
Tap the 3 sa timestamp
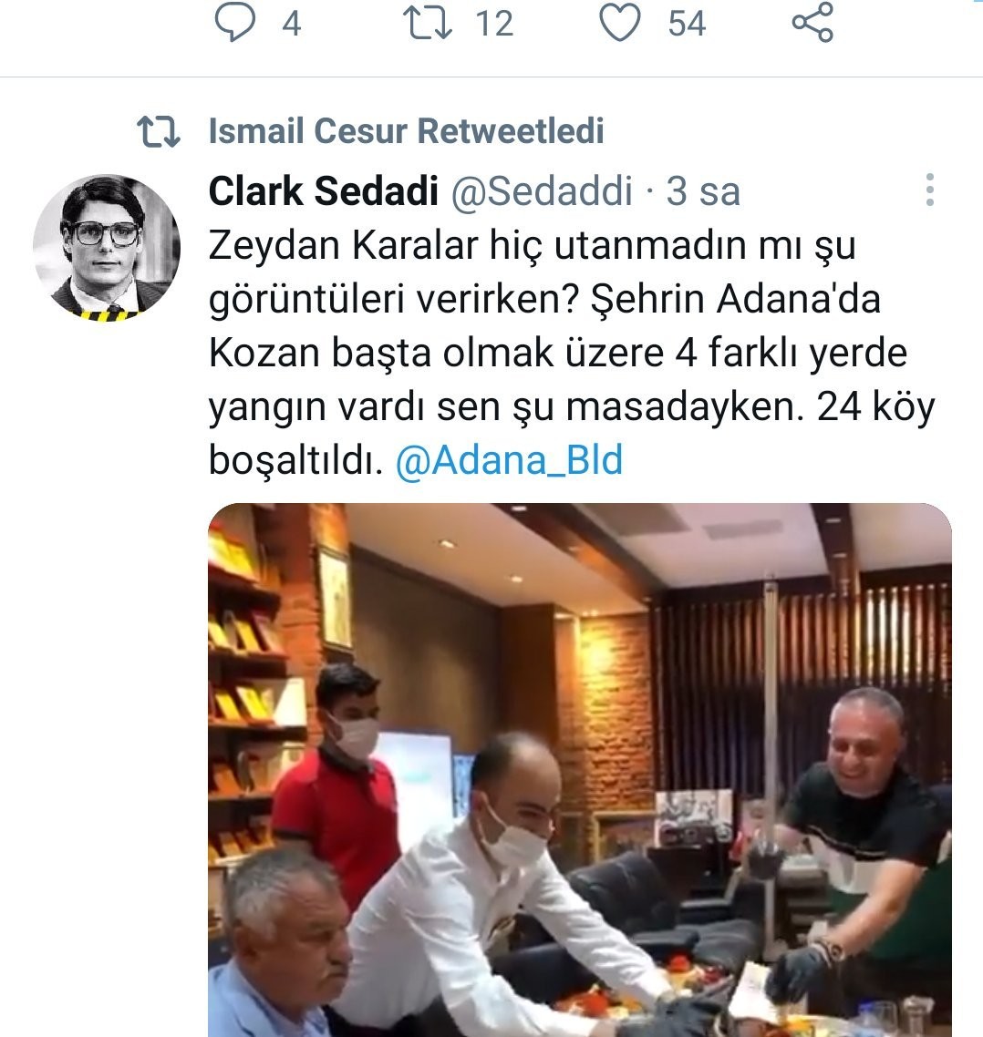tap(703, 191)
